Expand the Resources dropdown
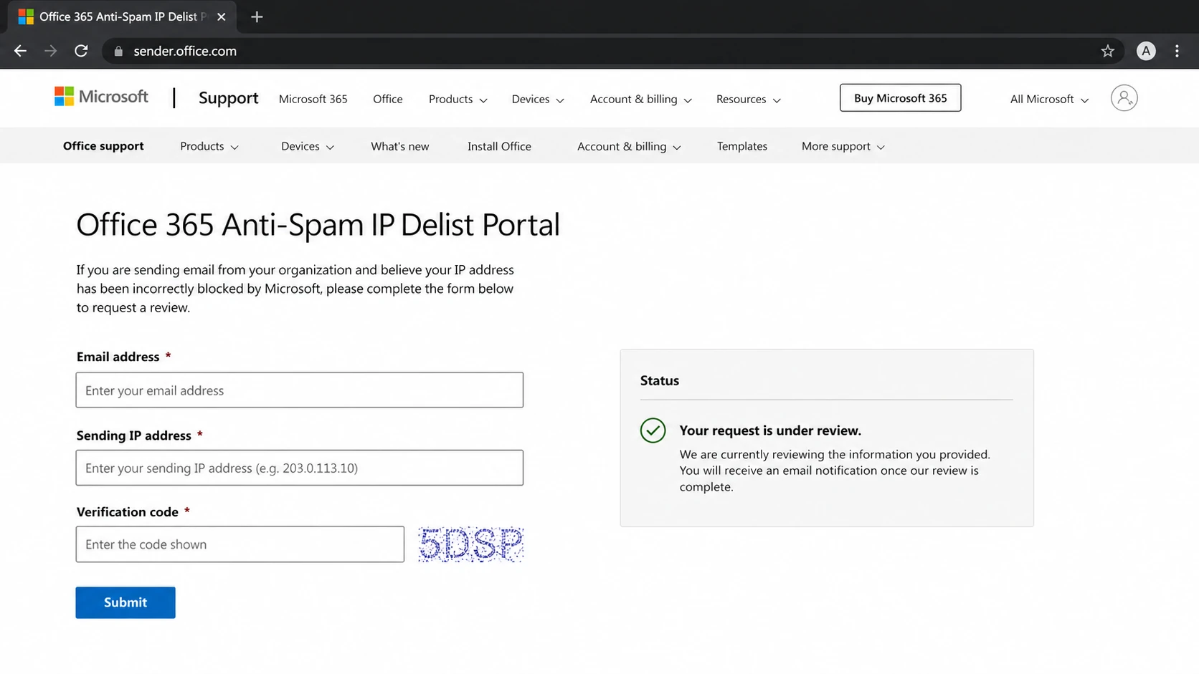The image size is (1199, 674). click(748, 99)
